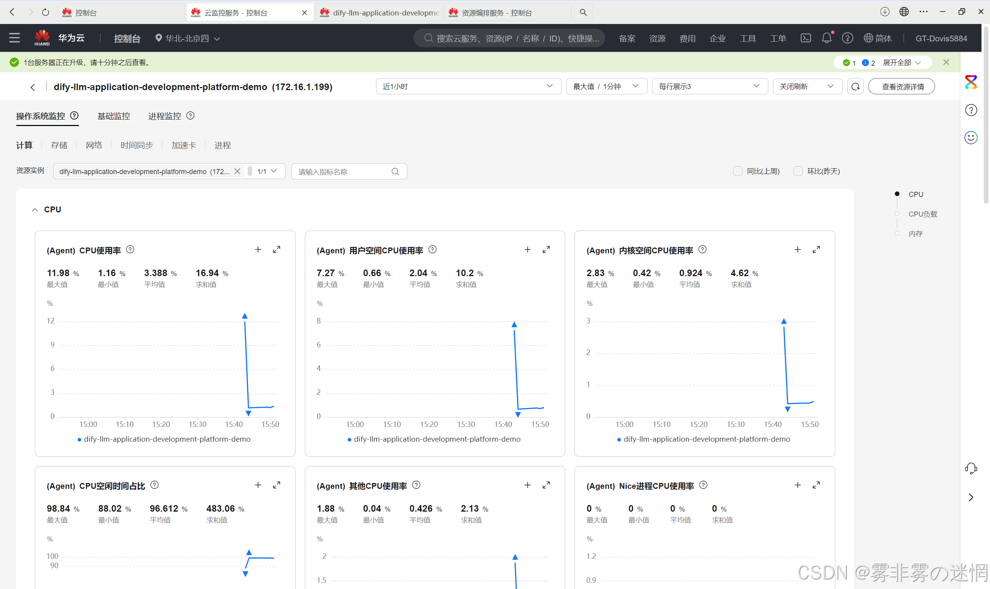Open the hamburger navigation menu

click(x=15, y=38)
